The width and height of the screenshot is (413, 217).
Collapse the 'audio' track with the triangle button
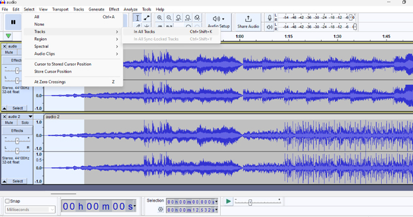click(x=4, y=108)
